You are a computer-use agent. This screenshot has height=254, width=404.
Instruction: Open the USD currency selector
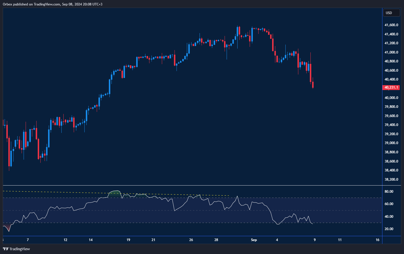[391, 13]
